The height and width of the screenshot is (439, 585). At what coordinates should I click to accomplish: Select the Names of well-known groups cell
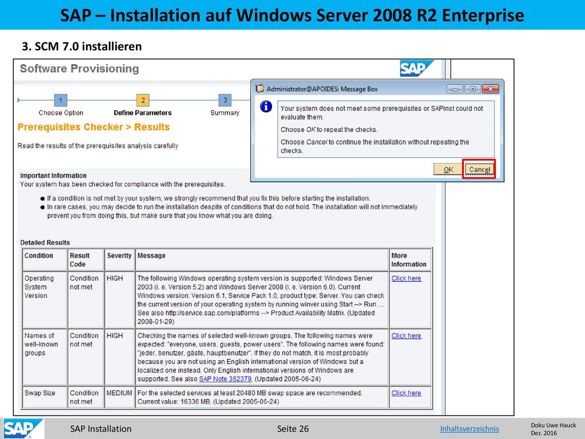click(x=45, y=357)
